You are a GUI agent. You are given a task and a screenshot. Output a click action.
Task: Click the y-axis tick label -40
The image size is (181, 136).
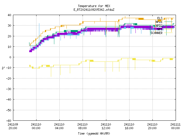[x=9, y=99]
